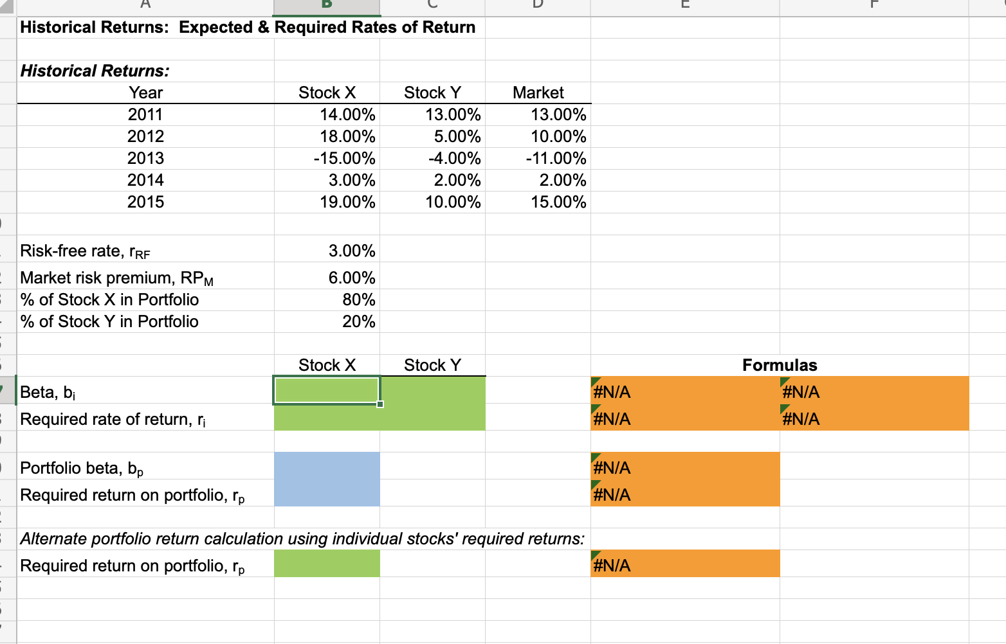Viewport: 1006px width, 644px height.
Task: Select column header E
Action: coord(684,5)
